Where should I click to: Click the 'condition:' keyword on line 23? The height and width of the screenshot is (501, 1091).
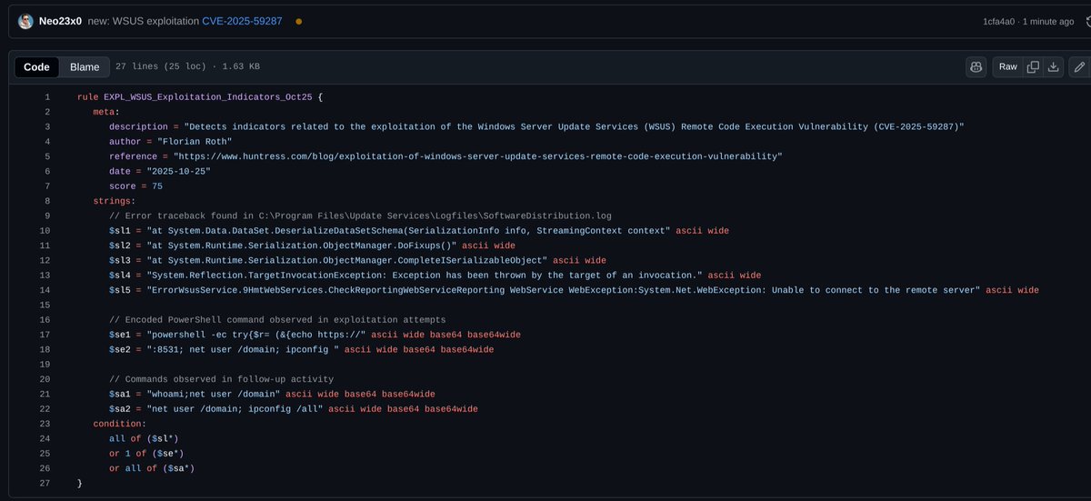(119, 424)
